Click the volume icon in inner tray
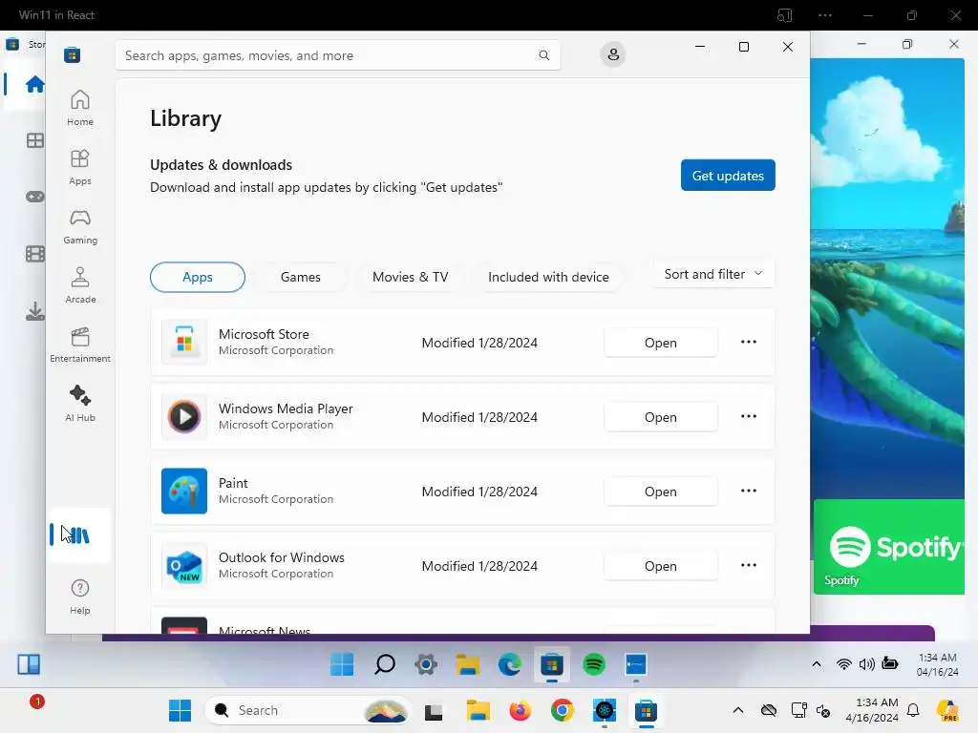The height and width of the screenshot is (733, 978). pyautogui.click(x=866, y=664)
